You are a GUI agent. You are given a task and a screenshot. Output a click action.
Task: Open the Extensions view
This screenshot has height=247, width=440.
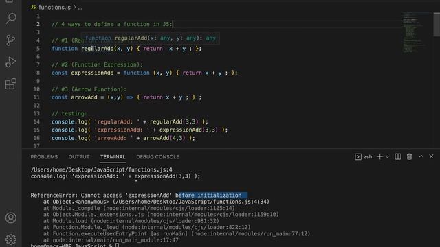point(11,84)
